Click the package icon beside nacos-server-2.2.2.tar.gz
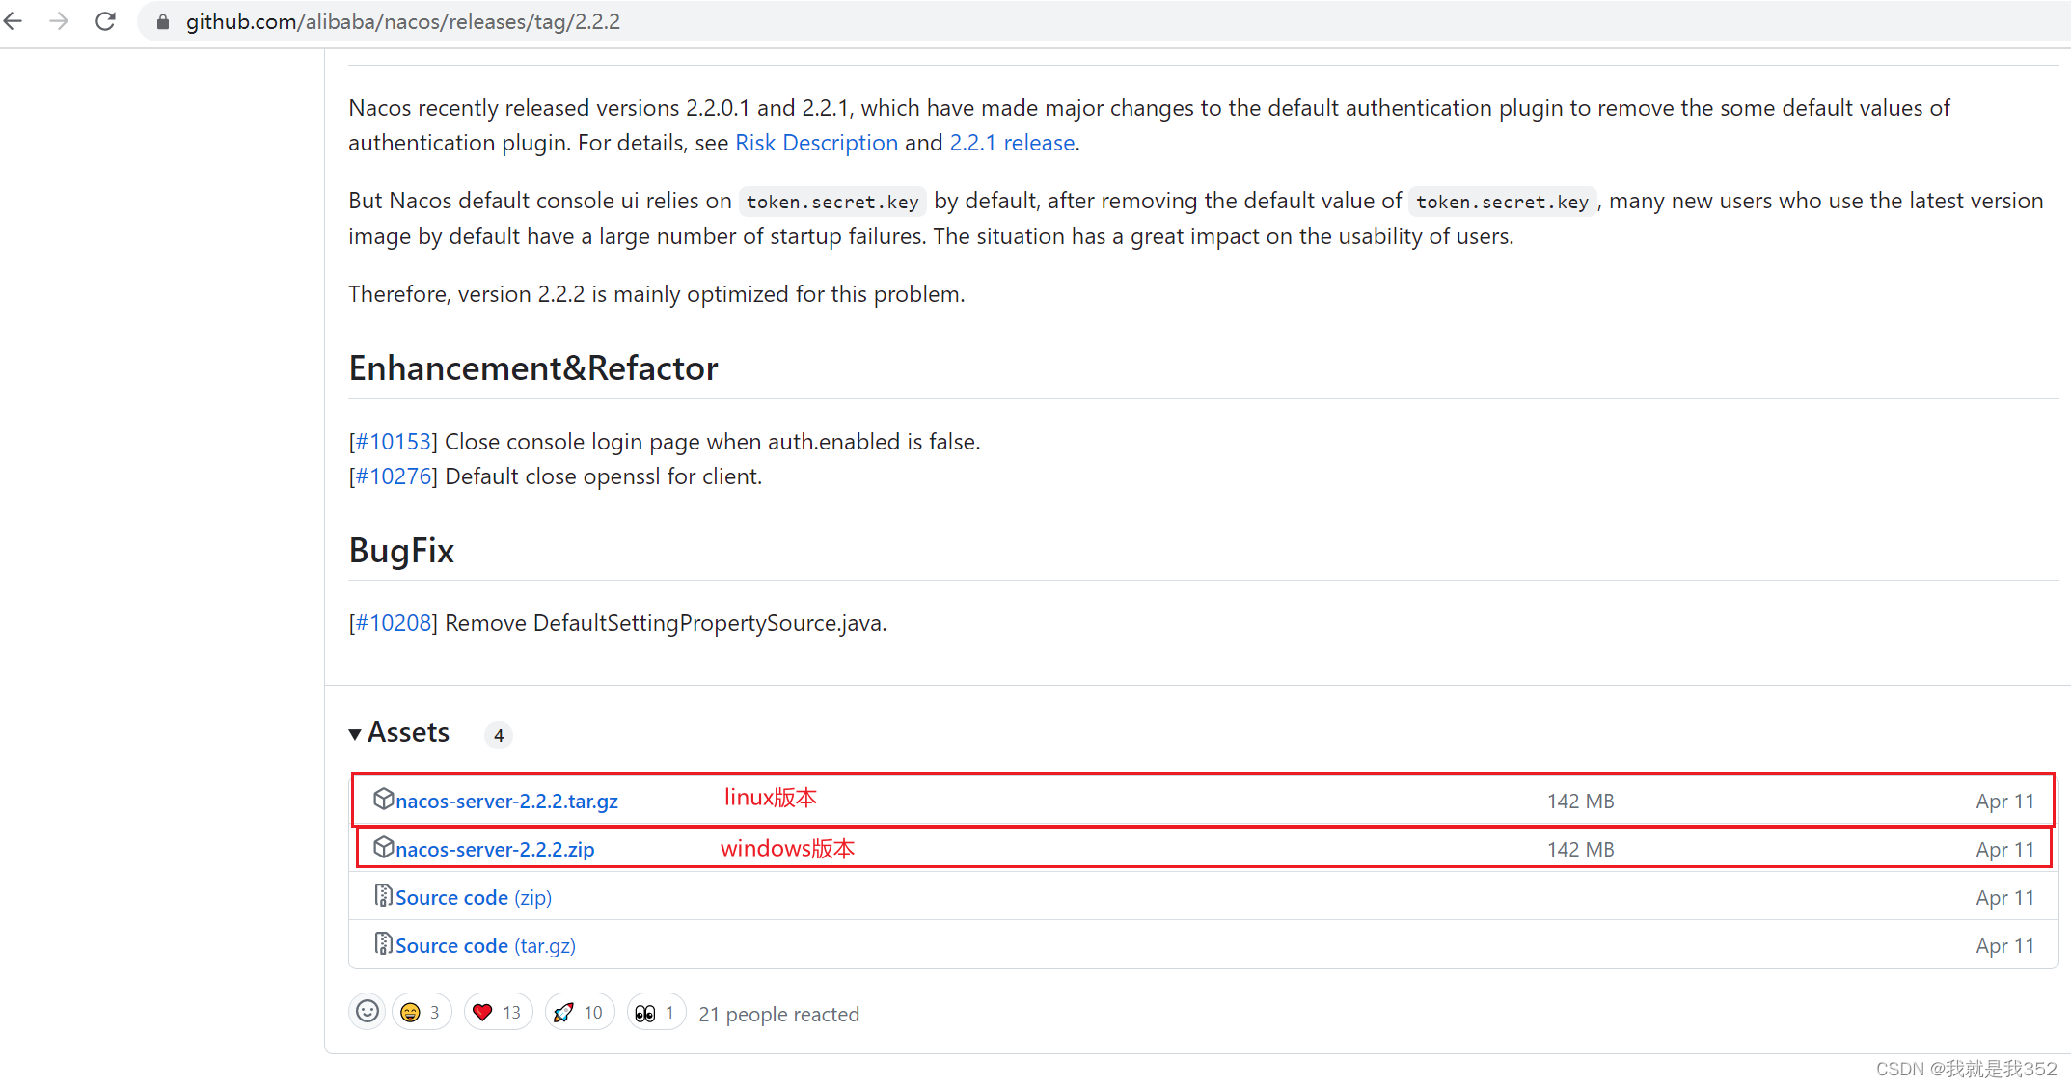 tap(383, 799)
